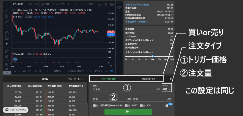Save the chart layout (保存)
243x116 pixels.
(89, 4)
